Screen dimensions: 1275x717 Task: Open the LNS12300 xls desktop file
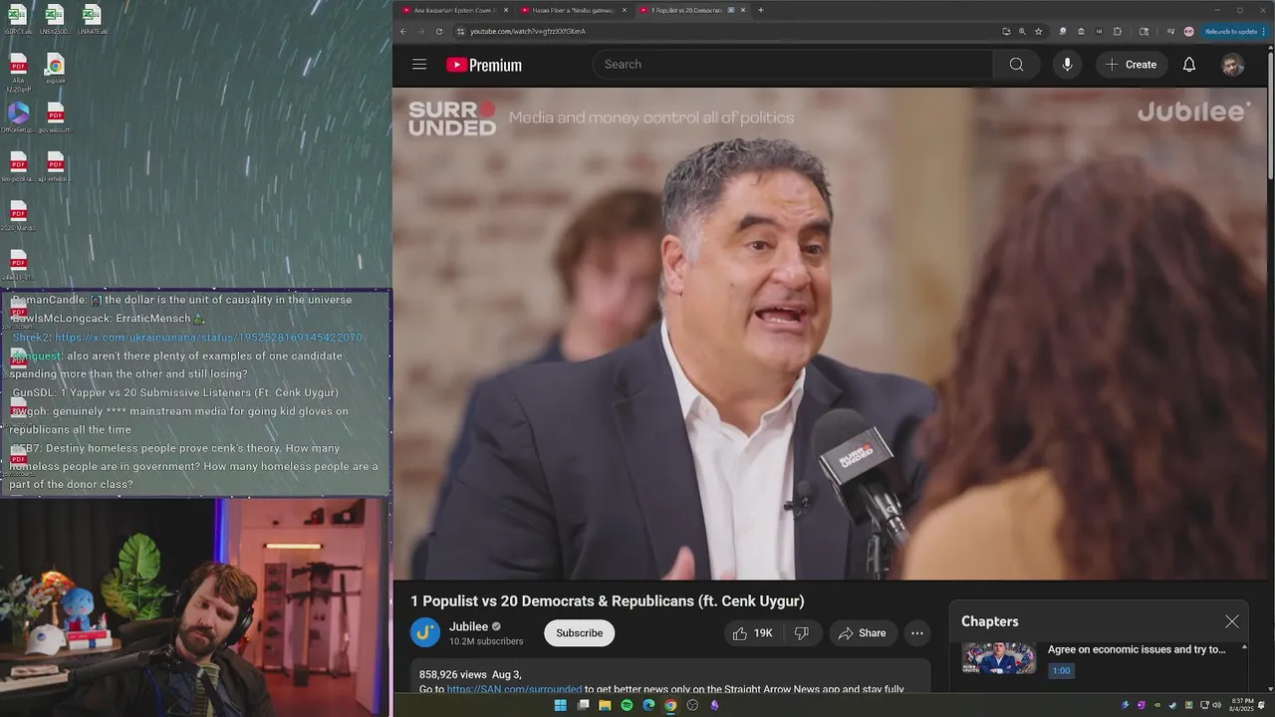click(x=55, y=19)
